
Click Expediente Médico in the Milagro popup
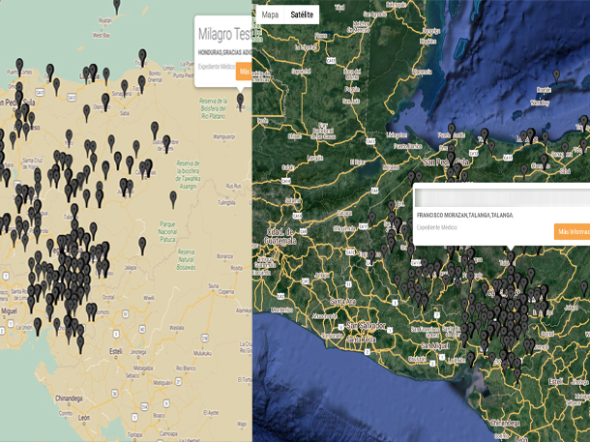click(216, 67)
